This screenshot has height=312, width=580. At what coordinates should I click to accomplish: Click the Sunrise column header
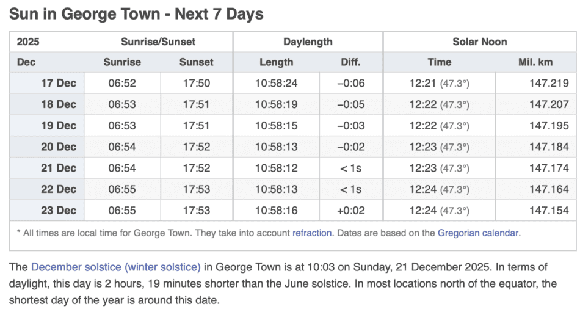122,62
